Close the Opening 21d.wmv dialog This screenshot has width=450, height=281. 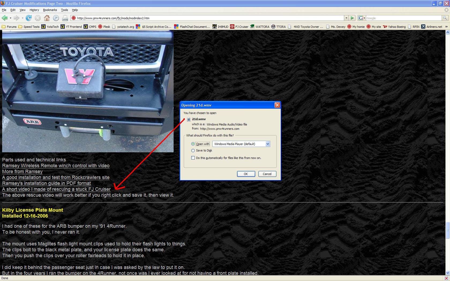277,105
